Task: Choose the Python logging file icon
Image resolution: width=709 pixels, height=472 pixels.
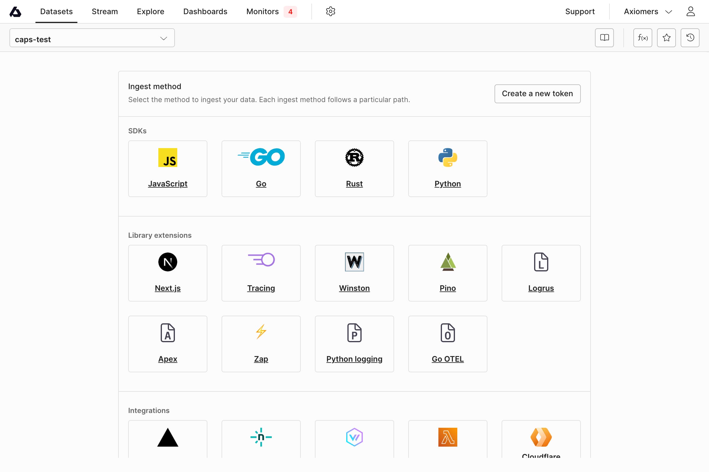Action: [x=354, y=333]
